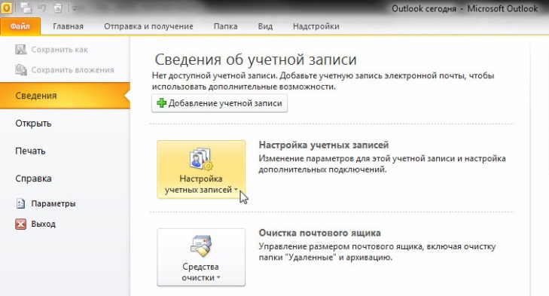Click the send/receive quick access icon

[26, 8]
